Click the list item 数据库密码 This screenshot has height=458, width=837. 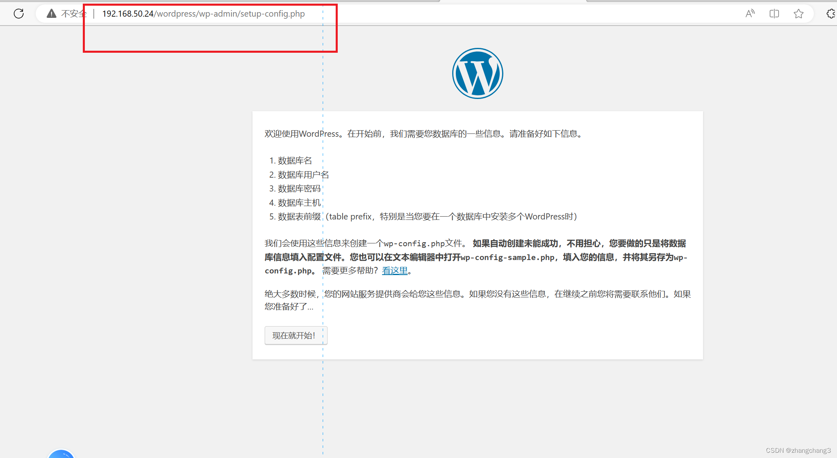(x=299, y=189)
